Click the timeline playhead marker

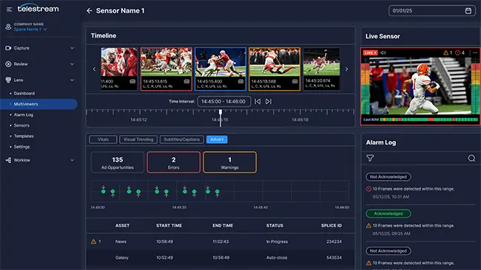[221, 118]
